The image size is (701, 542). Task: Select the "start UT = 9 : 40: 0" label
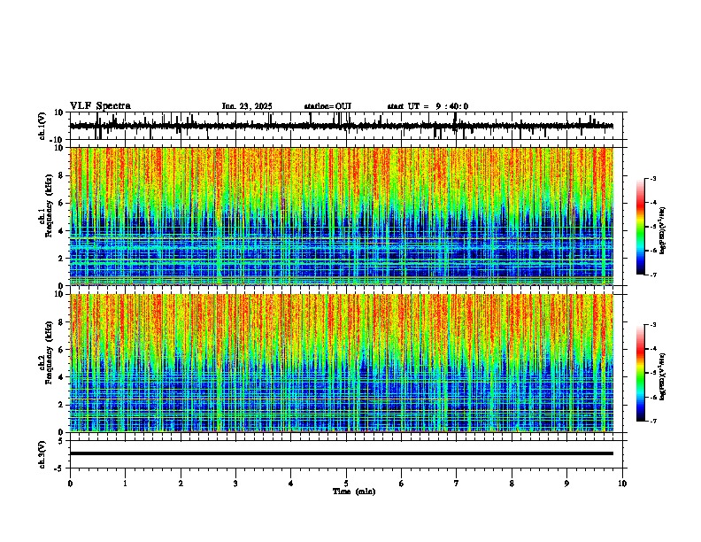[x=428, y=106]
